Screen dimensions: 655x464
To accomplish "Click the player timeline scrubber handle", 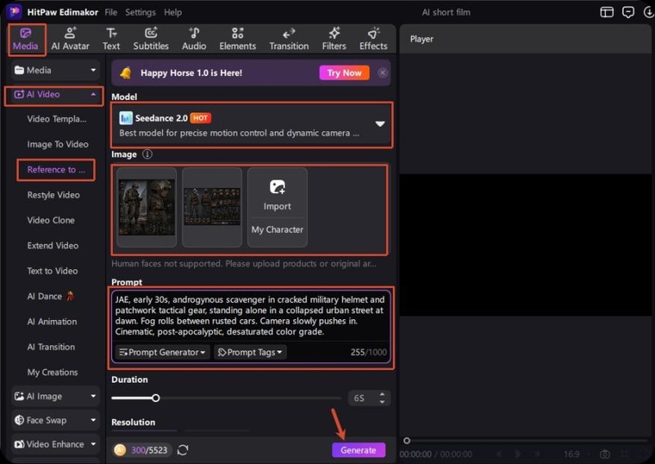I will [x=406, y=440].
